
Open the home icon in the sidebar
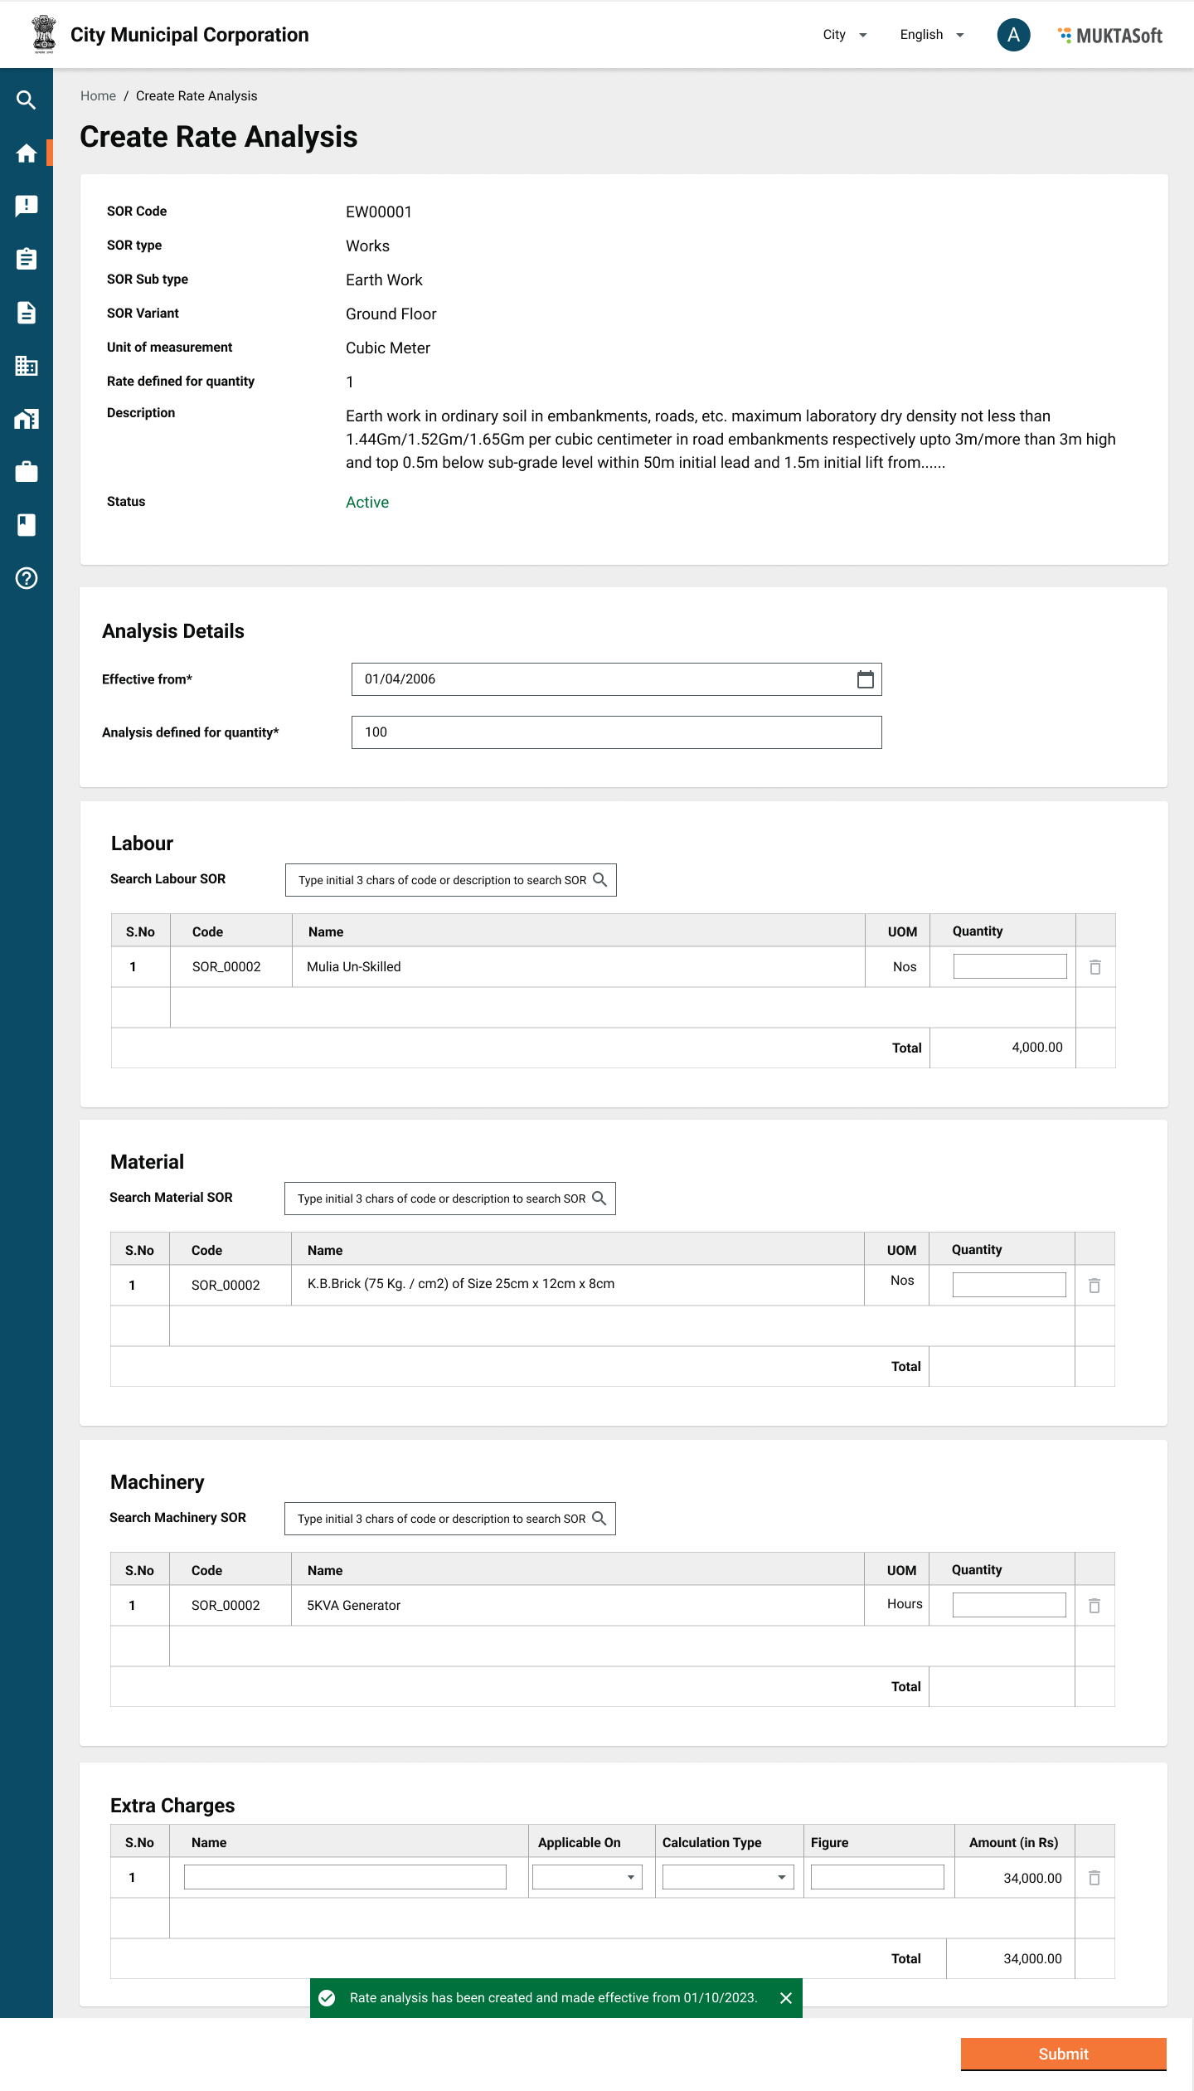coord(27,153)
